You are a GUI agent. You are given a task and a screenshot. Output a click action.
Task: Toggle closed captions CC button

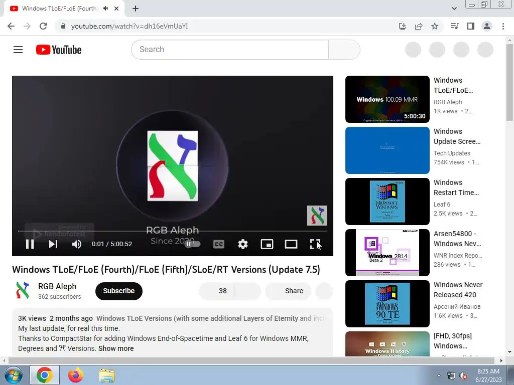pyautogui.click(x=219, y=244)
